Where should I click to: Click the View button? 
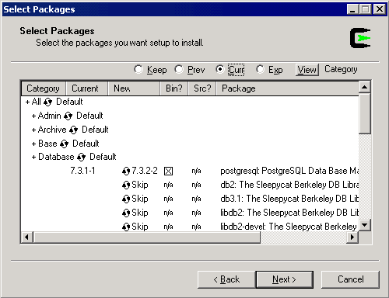307,70
